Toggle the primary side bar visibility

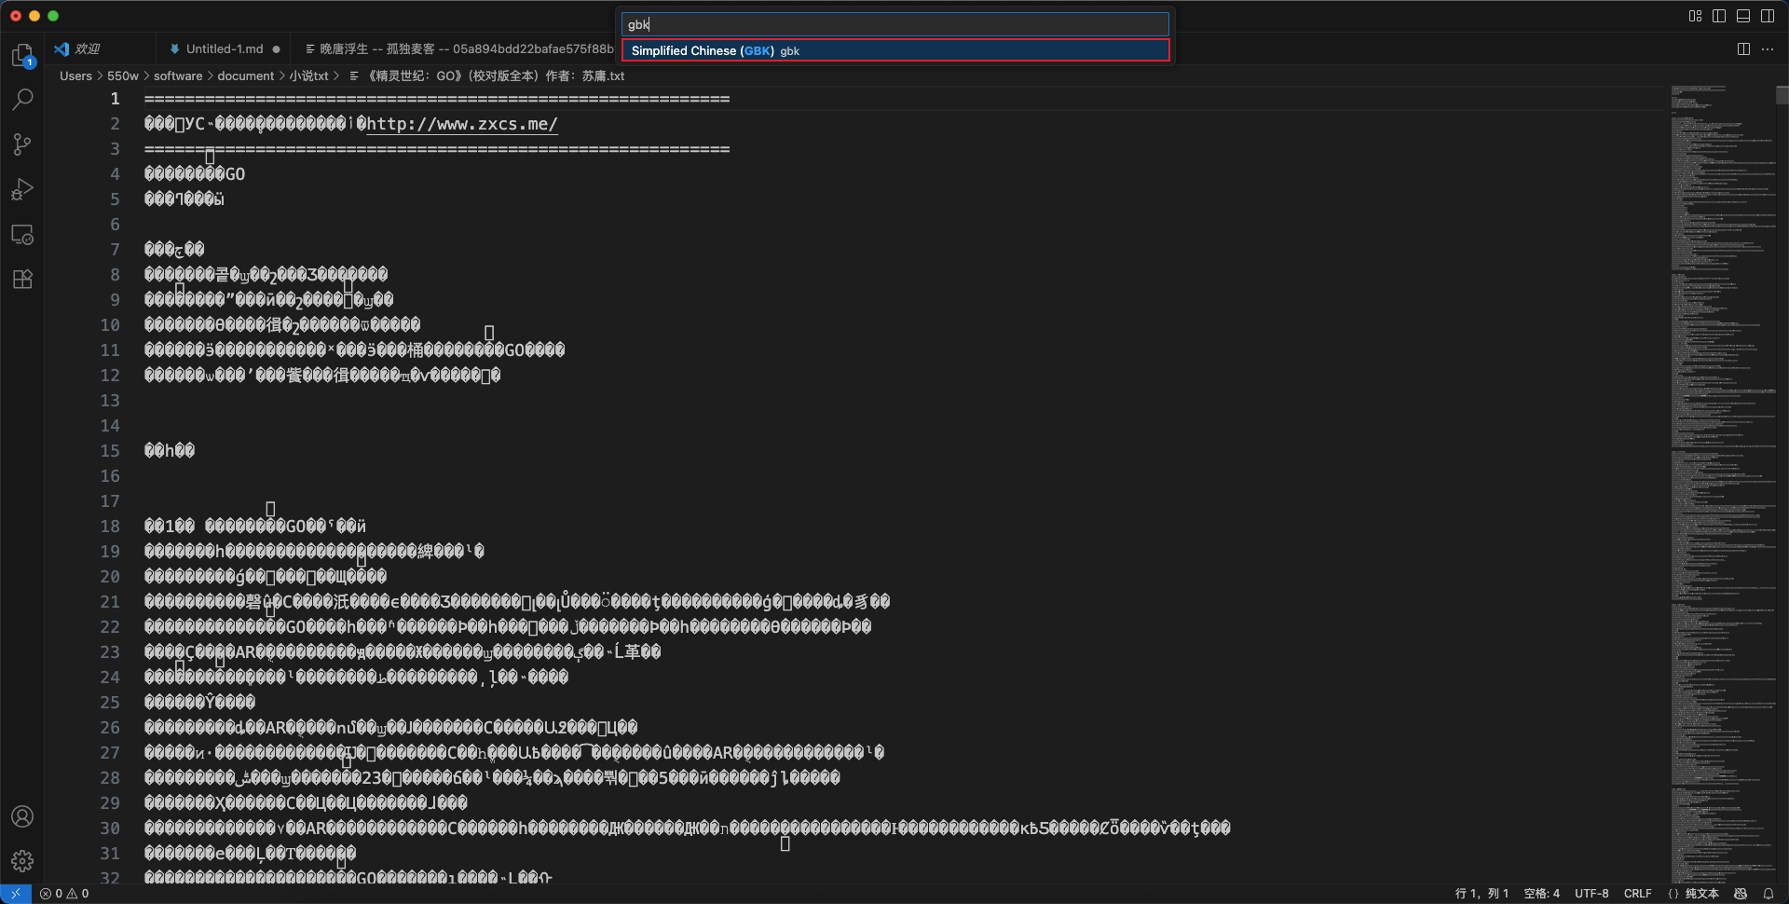tap(1719, 16)
